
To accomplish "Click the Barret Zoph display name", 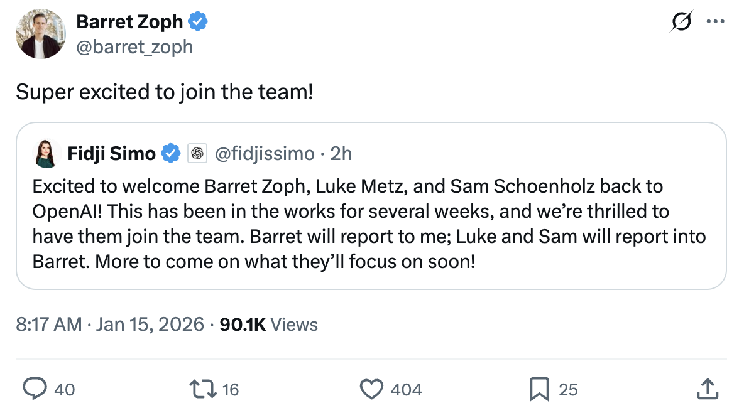I will [129, 22].
